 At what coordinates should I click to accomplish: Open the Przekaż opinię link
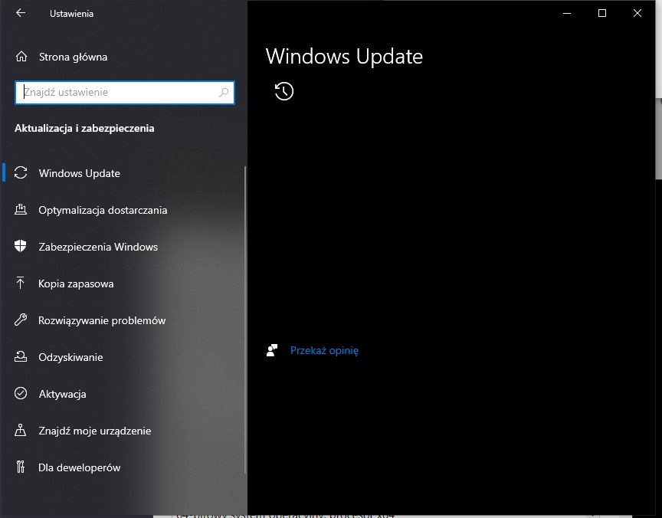[x=324, y=350]
